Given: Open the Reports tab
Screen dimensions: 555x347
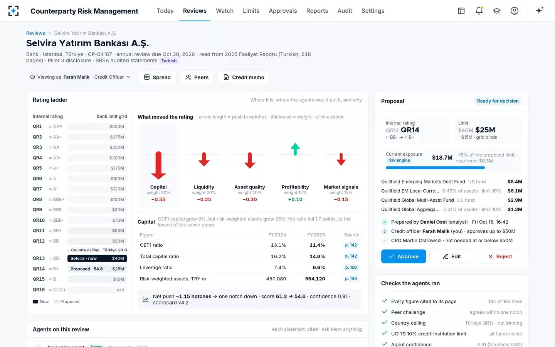Looking at the screenshot, I should coord(317,11).
